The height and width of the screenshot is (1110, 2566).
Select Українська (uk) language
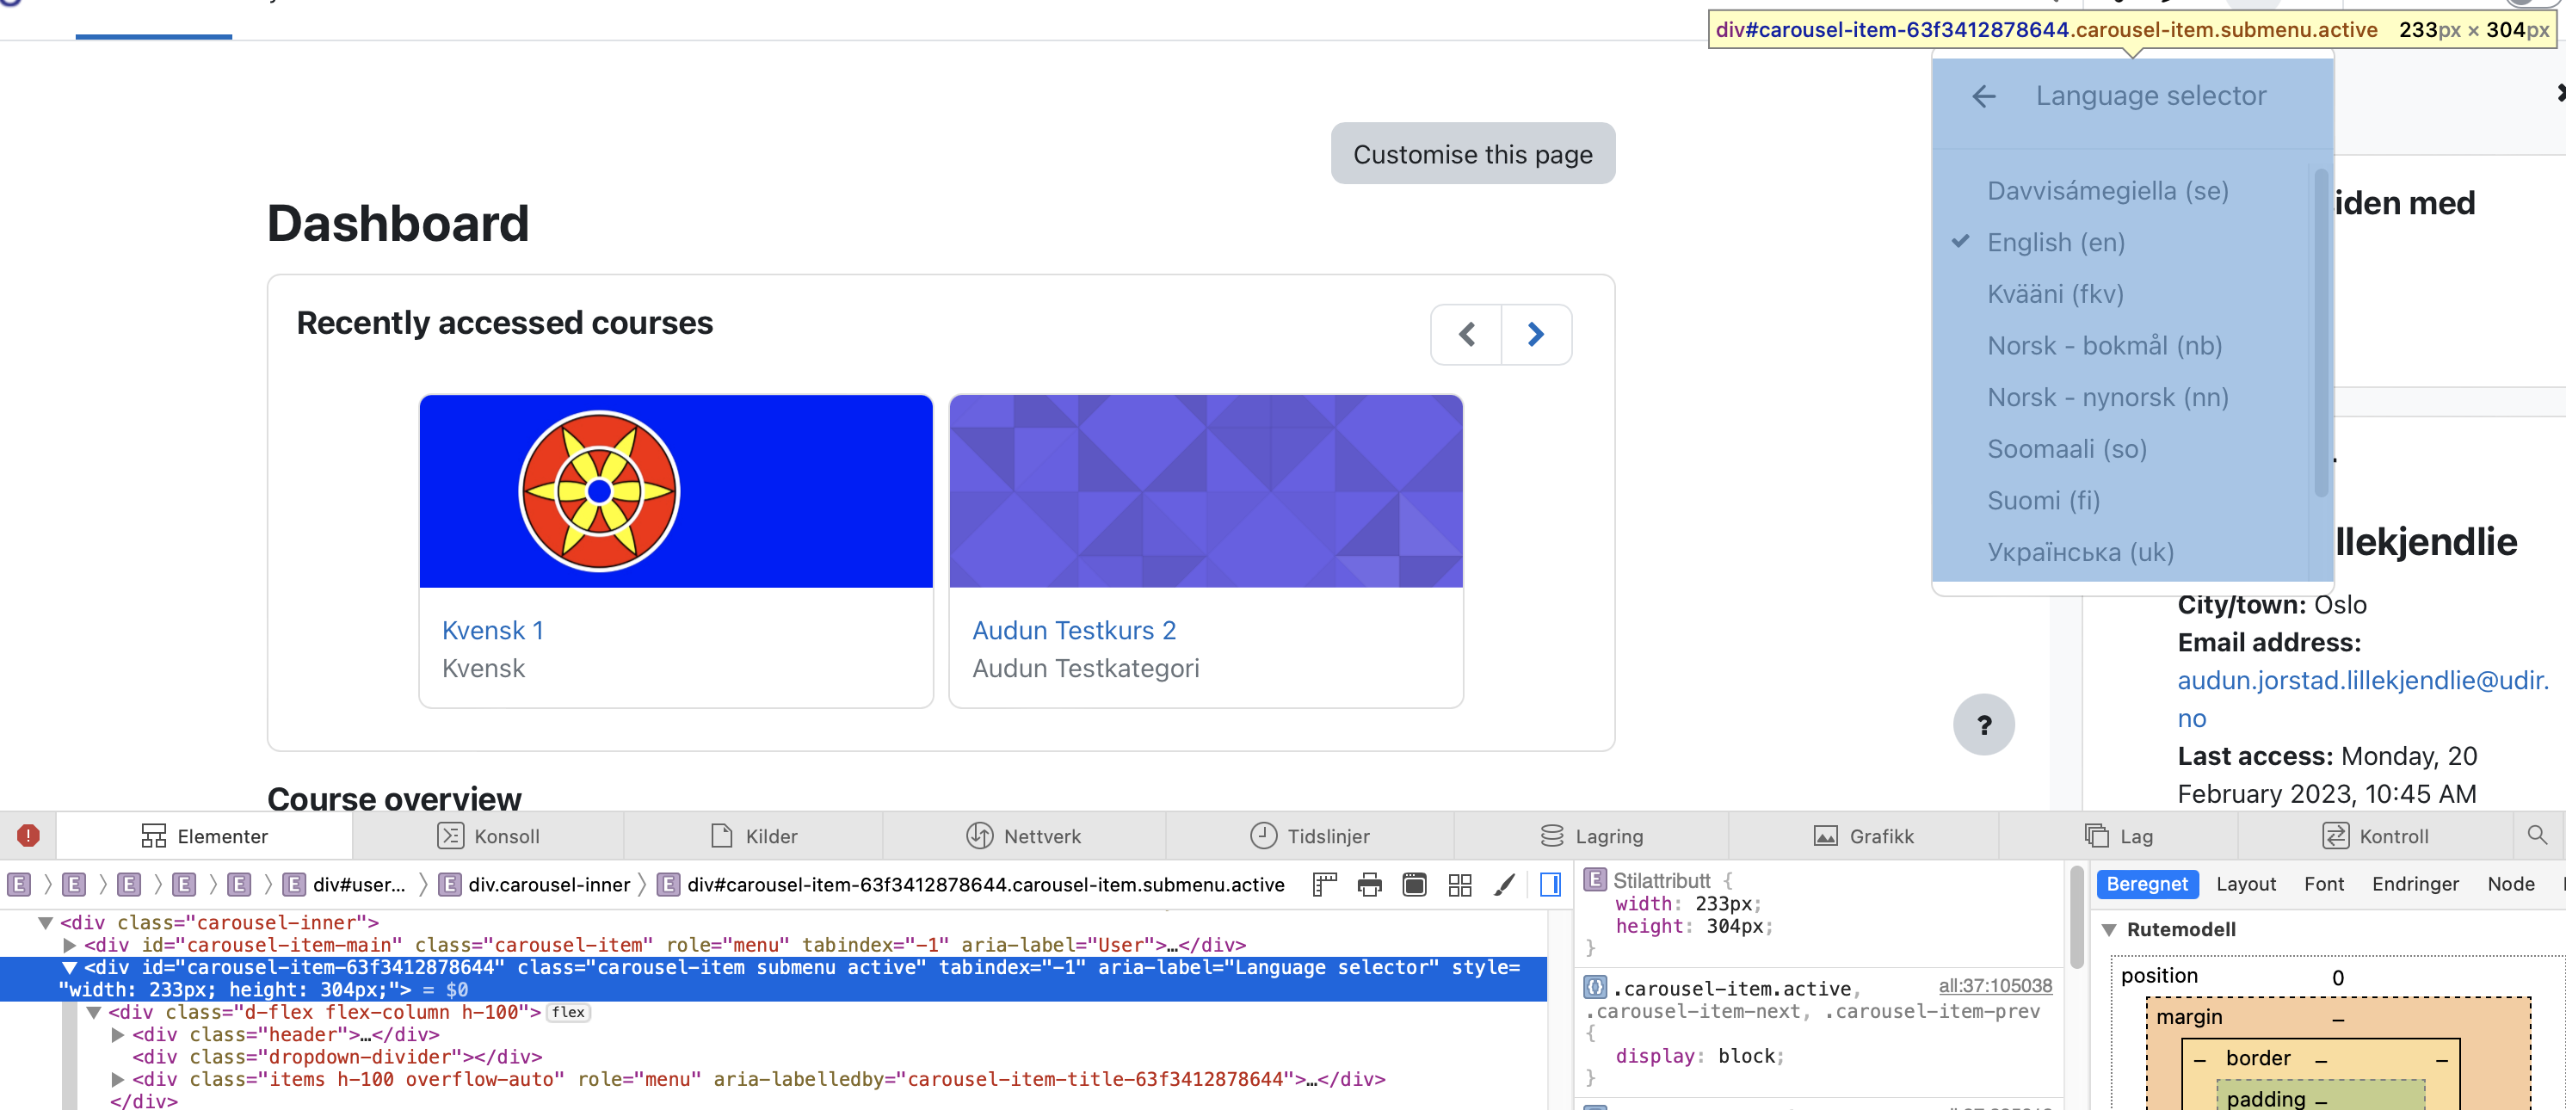(x=2080, y=552)
